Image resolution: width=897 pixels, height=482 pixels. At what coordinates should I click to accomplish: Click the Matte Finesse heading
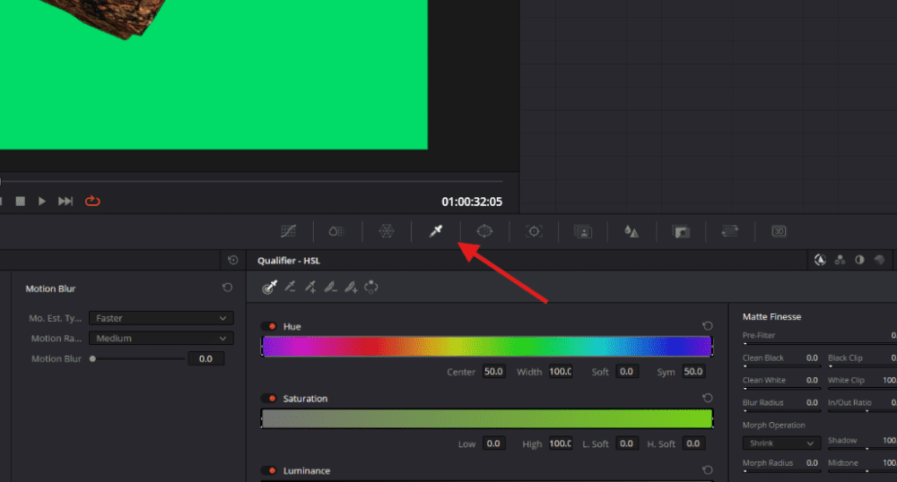point(771,316)
